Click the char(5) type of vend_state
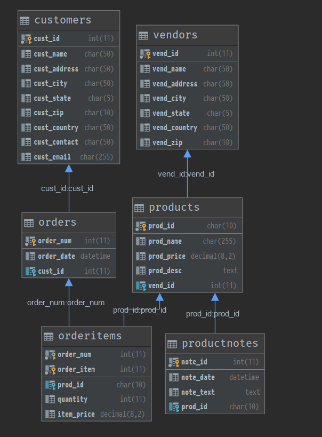Image resolution: width=322 pixels, height=437 pixels. [x=220, y=113]
